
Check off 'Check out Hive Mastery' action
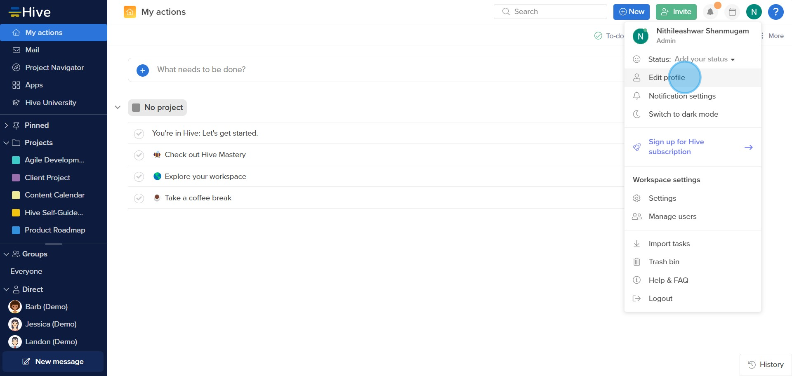click(x=139, y=155)
